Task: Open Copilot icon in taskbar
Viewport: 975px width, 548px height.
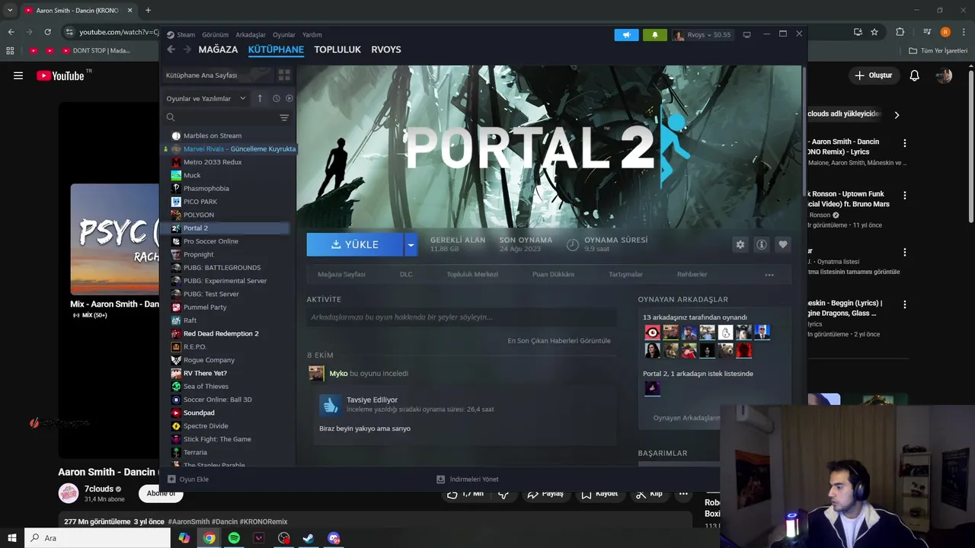Action: [x=184, y=538]
